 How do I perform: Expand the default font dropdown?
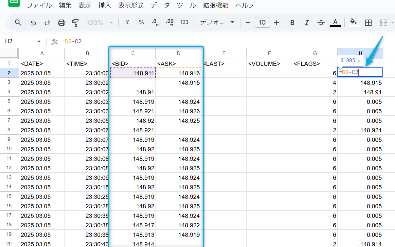(217, 23)
